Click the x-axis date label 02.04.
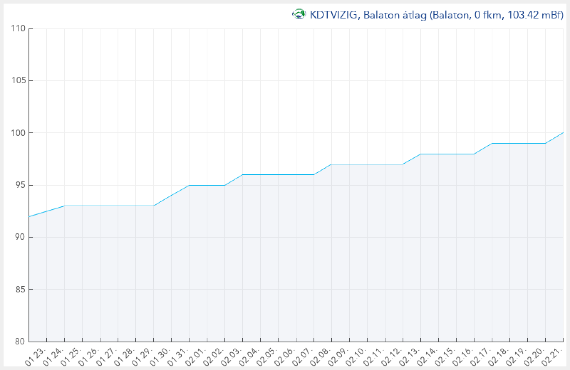 249,357
